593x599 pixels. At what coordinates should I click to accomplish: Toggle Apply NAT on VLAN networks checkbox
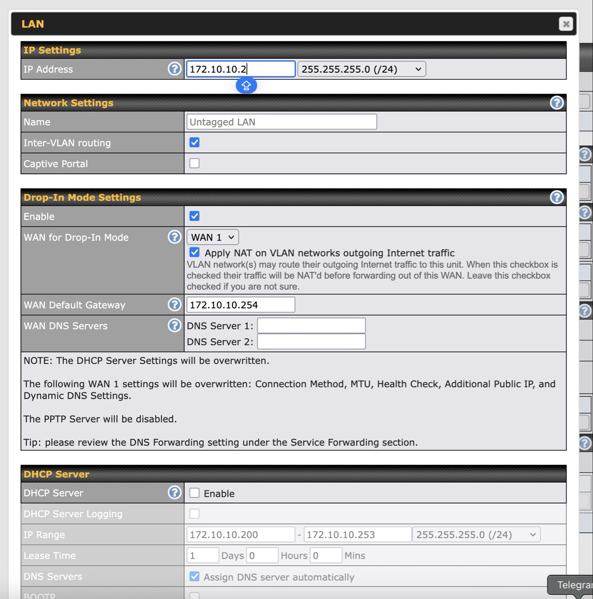point(194,252)
